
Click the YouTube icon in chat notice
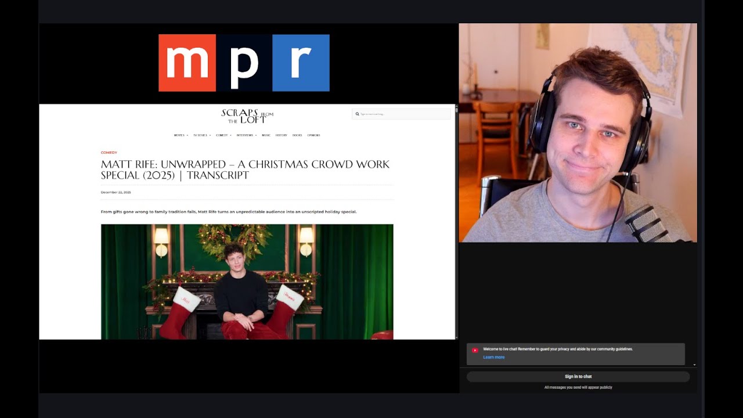pos(475,350)
